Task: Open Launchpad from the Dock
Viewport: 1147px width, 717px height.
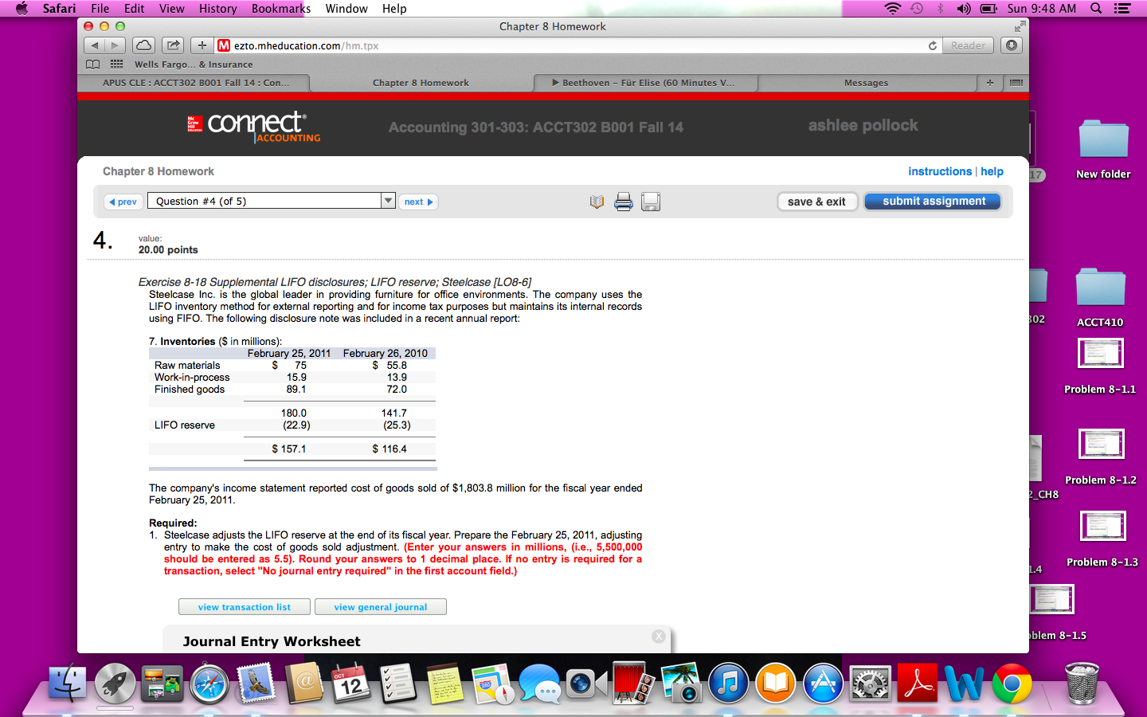Action: [115, 684]
